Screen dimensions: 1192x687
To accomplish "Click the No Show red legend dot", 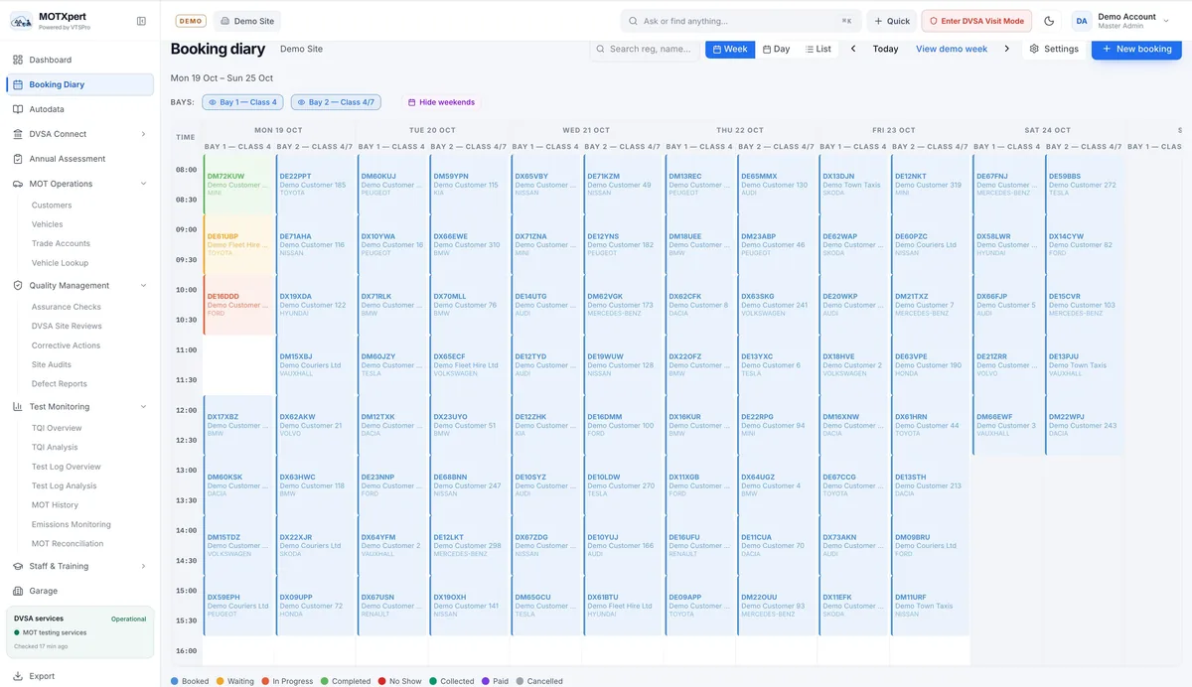I will pyautogui.click(x=381, y=681).
